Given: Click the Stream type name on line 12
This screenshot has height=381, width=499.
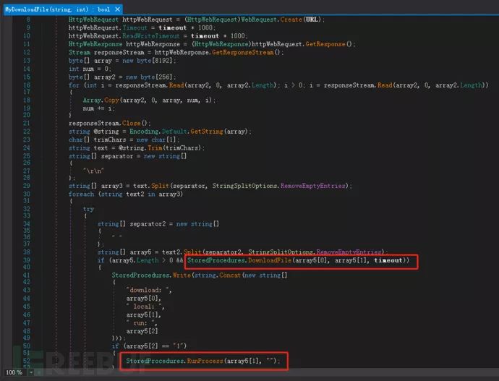Looking at the screenshot, I should 80,52.
